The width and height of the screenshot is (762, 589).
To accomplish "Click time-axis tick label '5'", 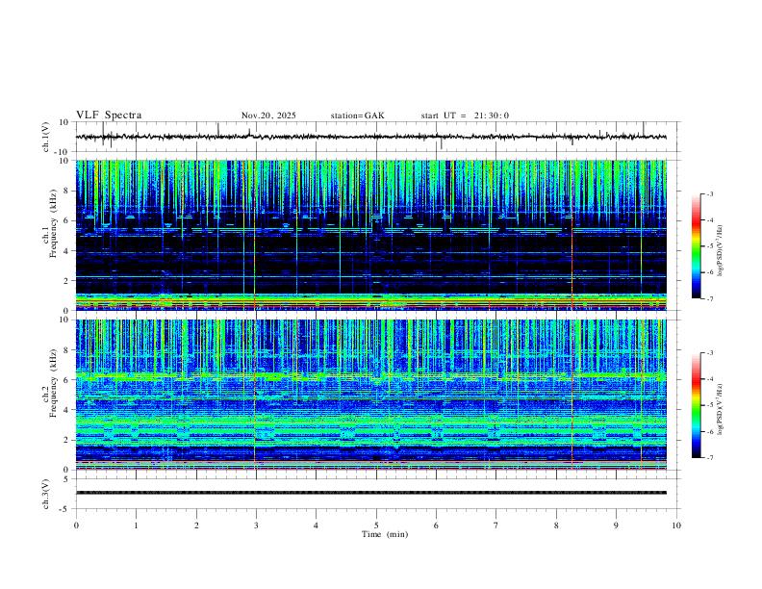I will click(x=376, y=525).
